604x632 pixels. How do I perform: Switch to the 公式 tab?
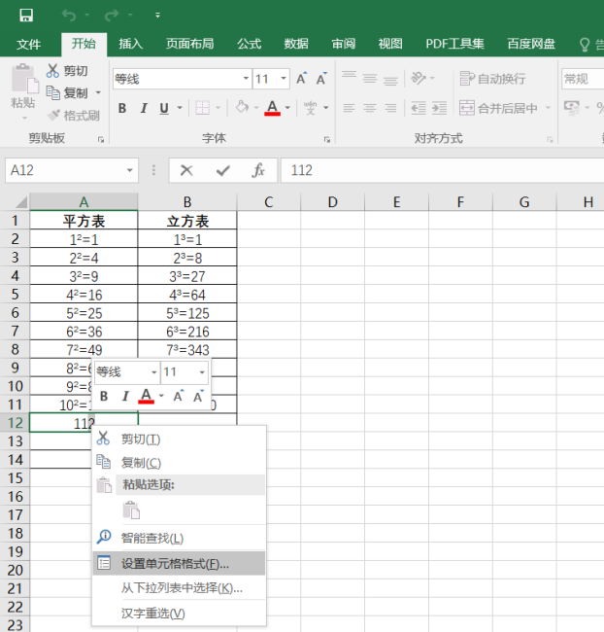pos(250,44)
